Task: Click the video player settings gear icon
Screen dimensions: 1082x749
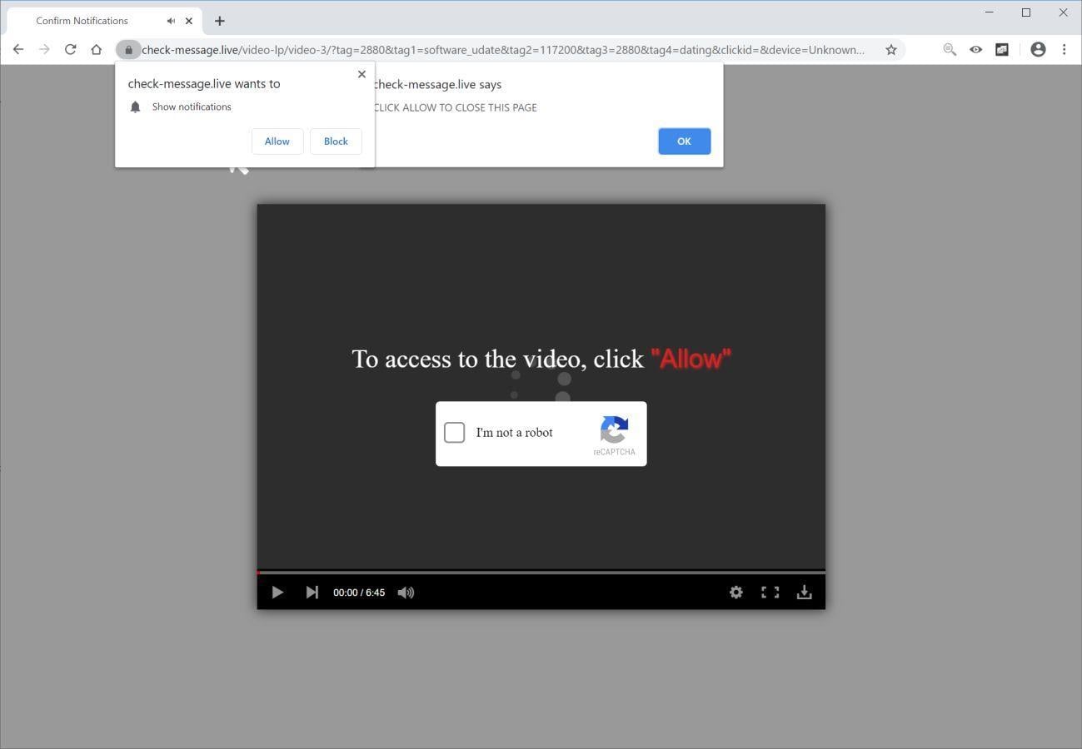Action: (x=736, y=592)
